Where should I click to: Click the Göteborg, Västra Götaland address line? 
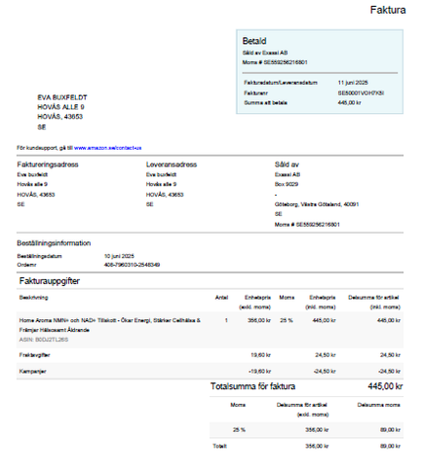pos(317,204)
